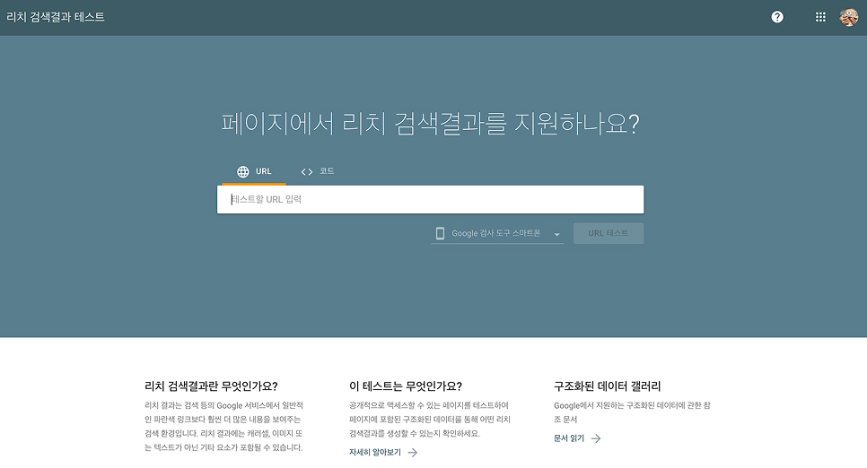Viewport: 867px width, 468px height.
Task: Click heading 리치 검색결과란 무엇인가요?
Action: [211, 386]
